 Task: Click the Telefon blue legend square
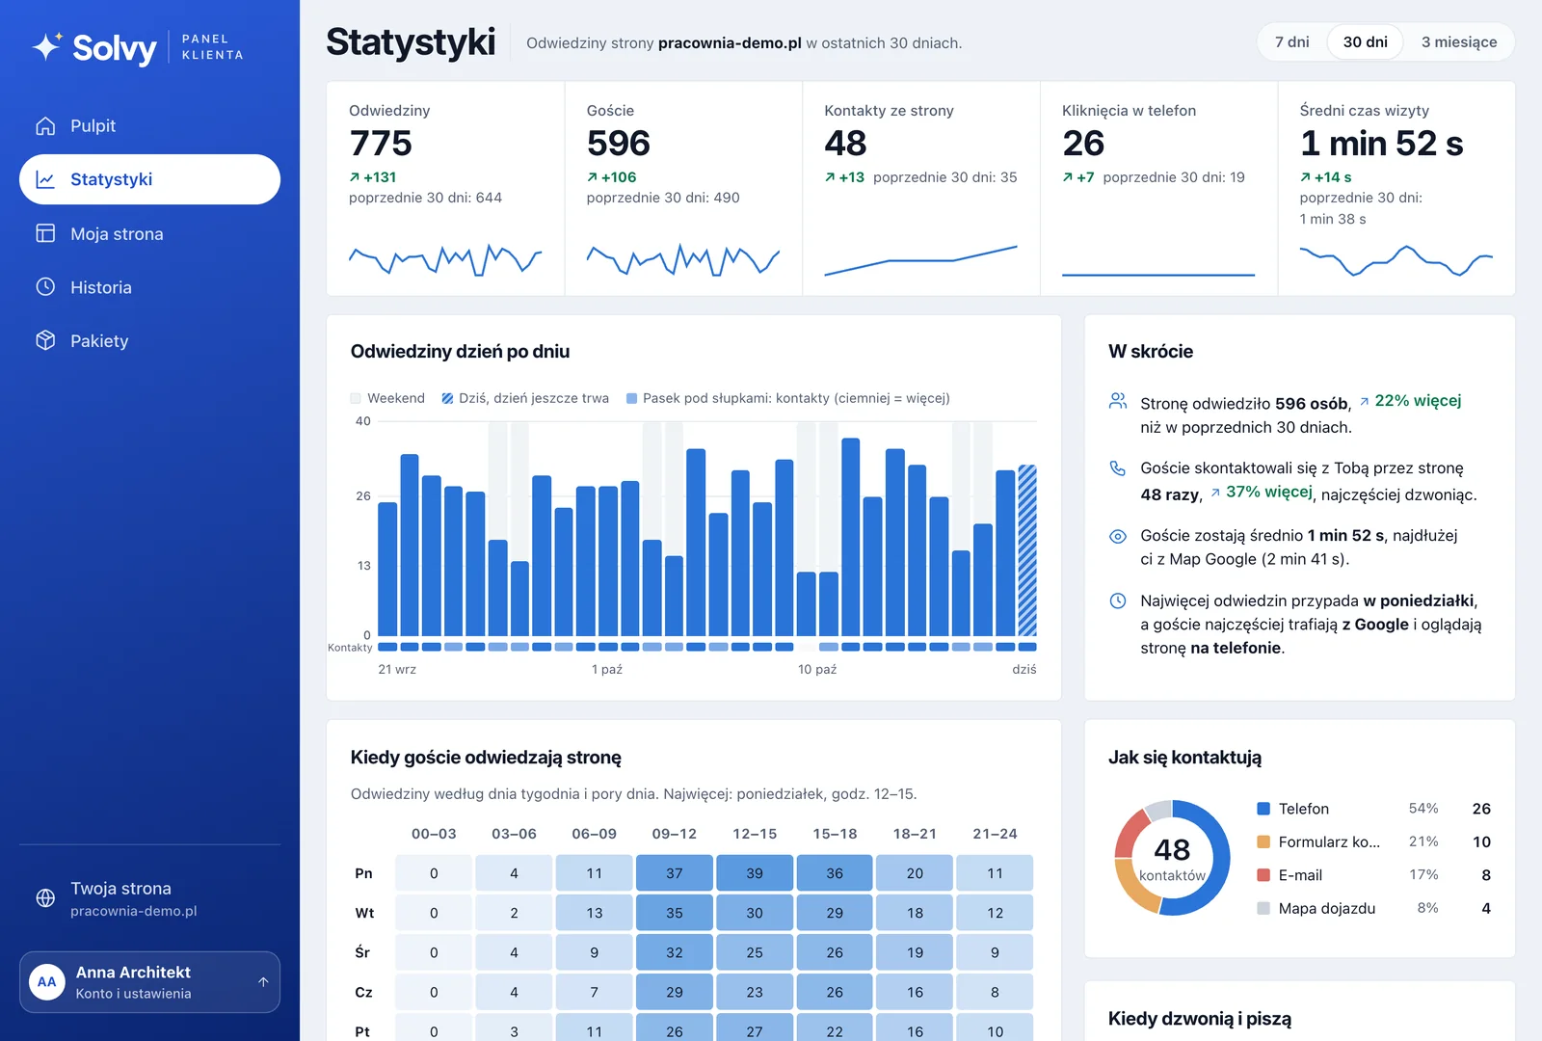(x=1263, y=809)
